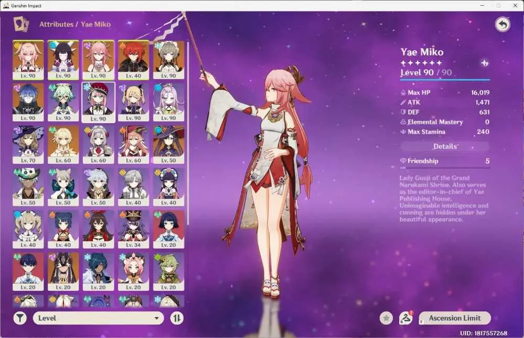Click the Friendship level label
524x338 pixels.
pos(423,161)
